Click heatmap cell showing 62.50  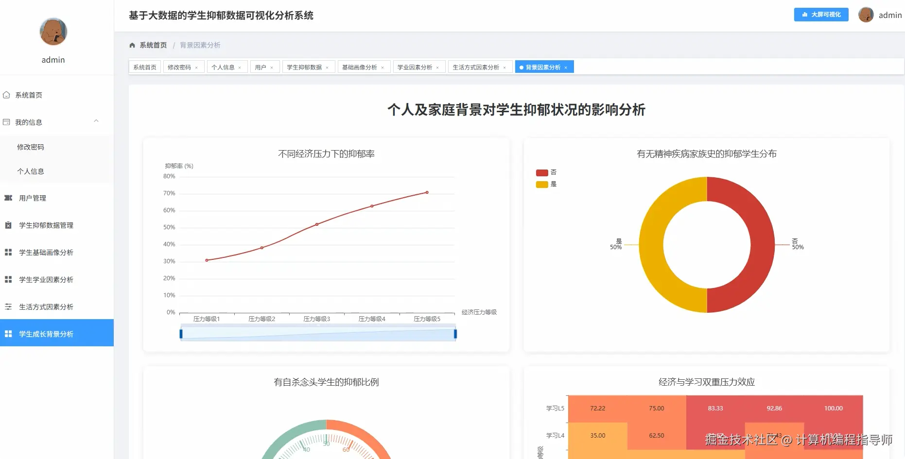click(x=657, y=436)
